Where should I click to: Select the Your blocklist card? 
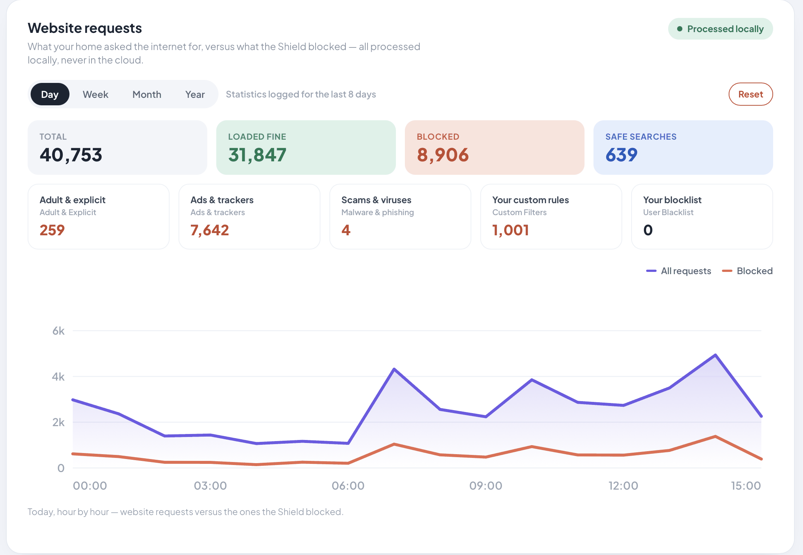coord(702,217)
